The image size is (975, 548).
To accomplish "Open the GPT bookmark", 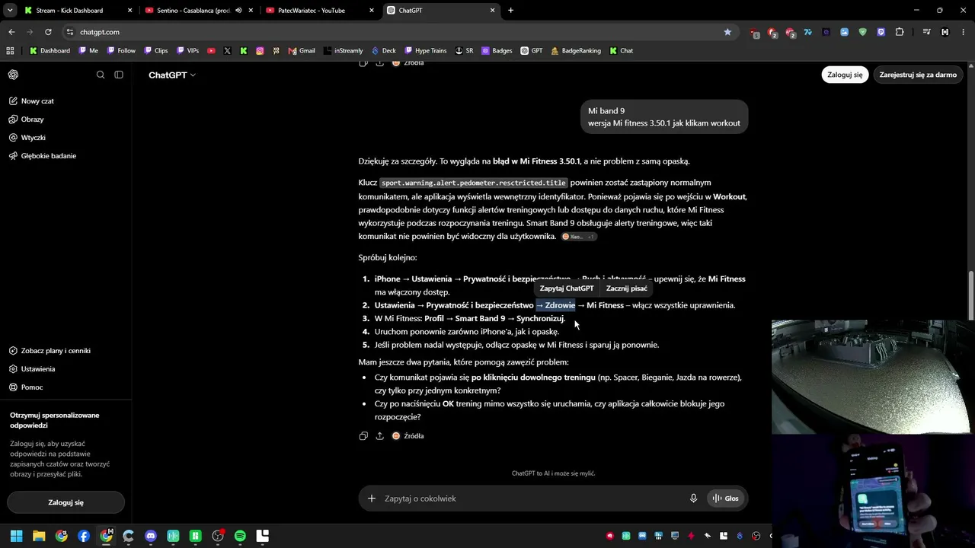I will pyautogui.click(x=532, y=51).
